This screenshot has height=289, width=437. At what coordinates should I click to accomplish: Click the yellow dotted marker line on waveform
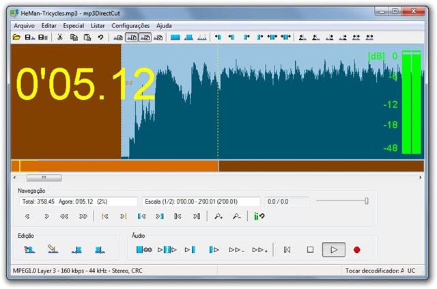218,102
